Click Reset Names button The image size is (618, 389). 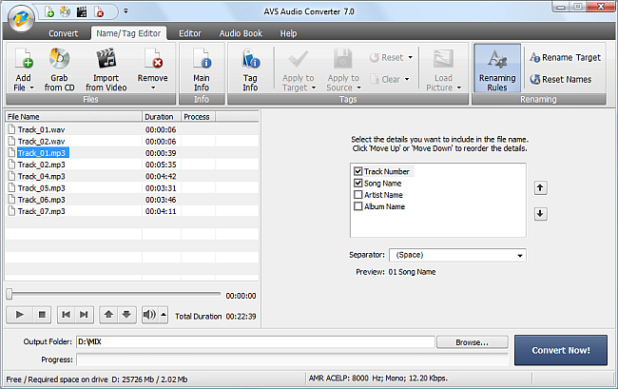pos(560,79)
